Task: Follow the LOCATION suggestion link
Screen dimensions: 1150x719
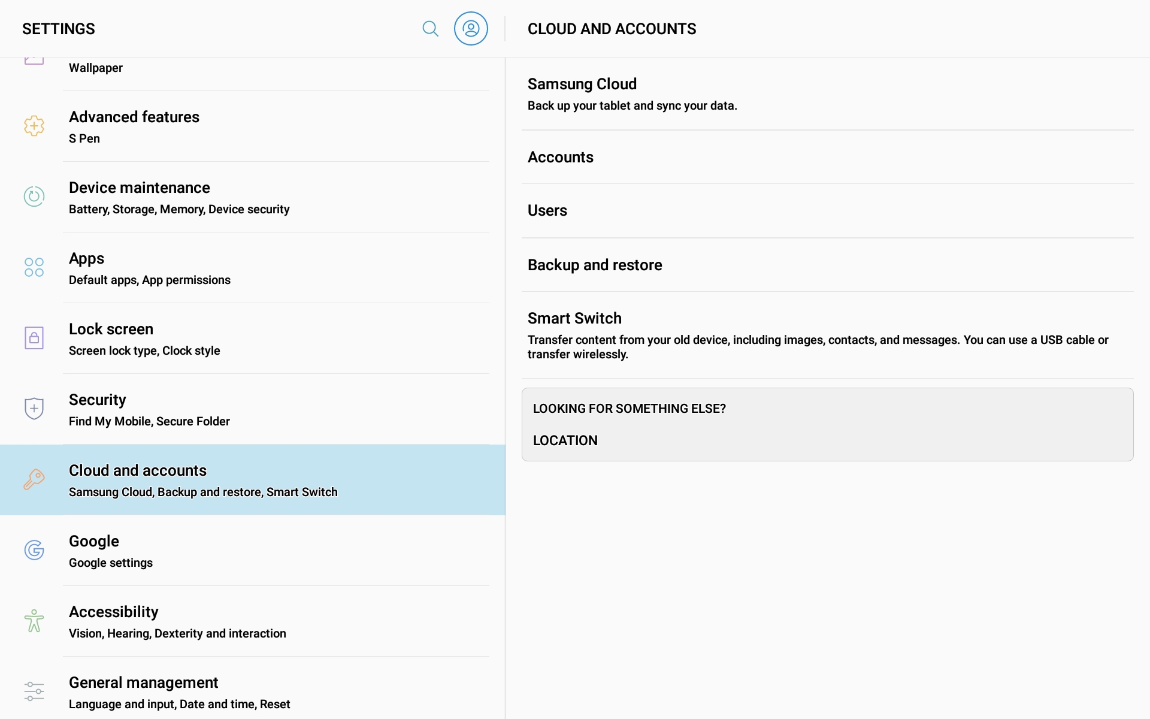Action: [565, 440]
